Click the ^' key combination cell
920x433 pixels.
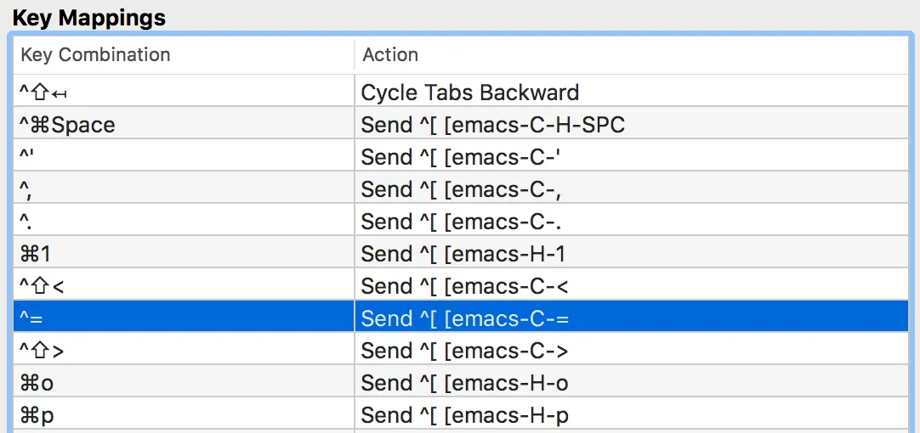tap(27, 157)
